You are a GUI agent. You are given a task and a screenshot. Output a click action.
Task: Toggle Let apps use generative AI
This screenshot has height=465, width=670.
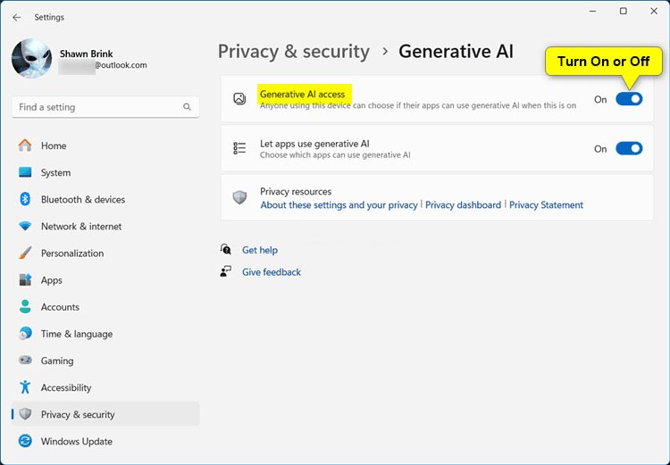click(629, 149)
